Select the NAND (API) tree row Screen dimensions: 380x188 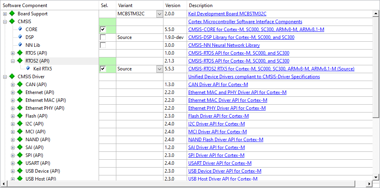38,140
